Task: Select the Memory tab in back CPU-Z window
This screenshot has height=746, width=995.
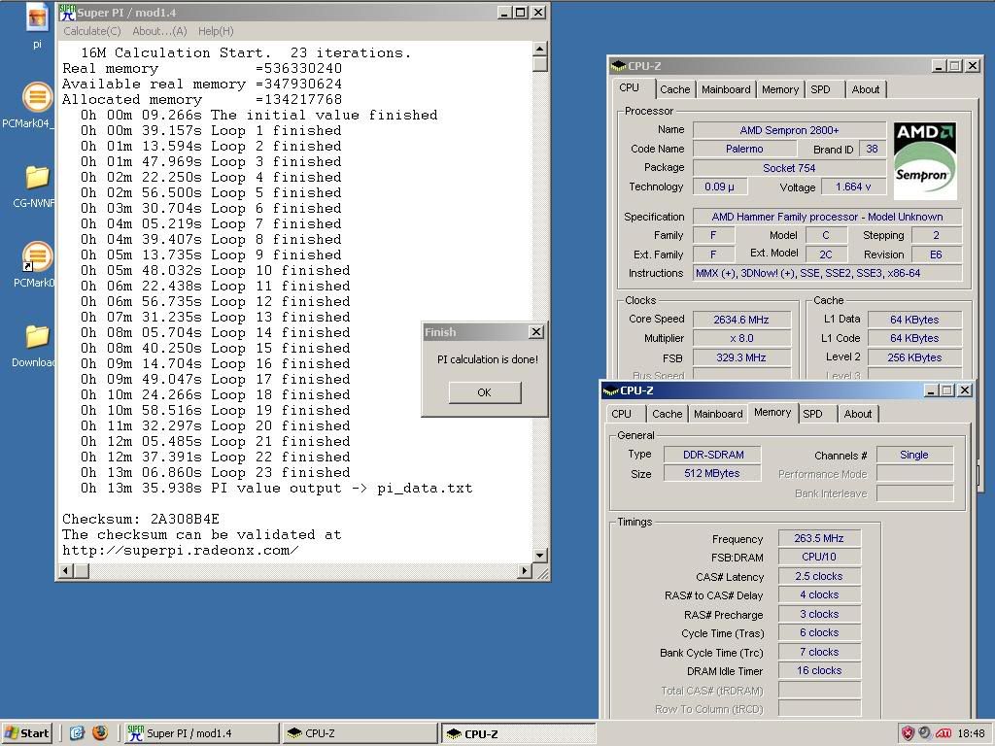Action: click(780, 89)
